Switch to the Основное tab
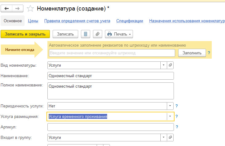Viewport: 225px width, 146px height. (13, 21)
